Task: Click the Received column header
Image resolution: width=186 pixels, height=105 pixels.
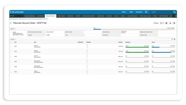Action: tap(128, 42)
